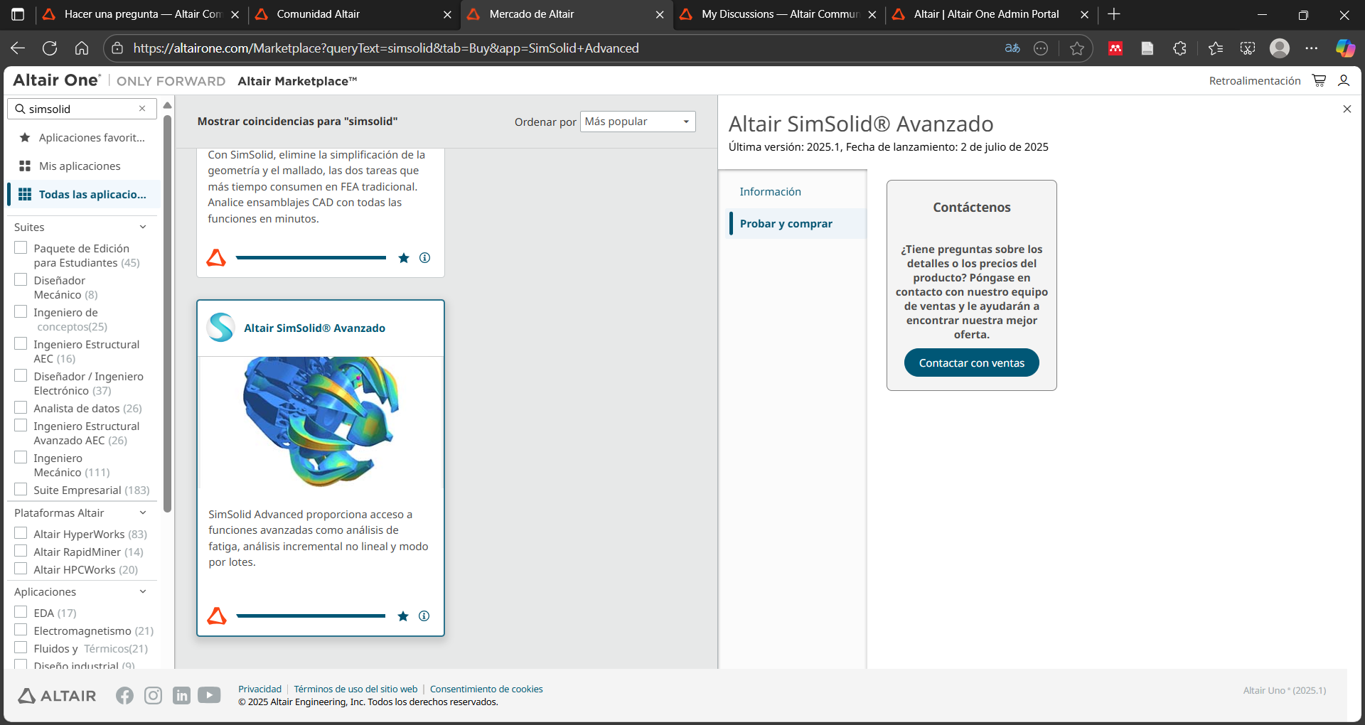Screen dimensions: 1365x725
Task: Open the user account icon in Altair header
Action: pyautogui.click(x=1344, y=80)
